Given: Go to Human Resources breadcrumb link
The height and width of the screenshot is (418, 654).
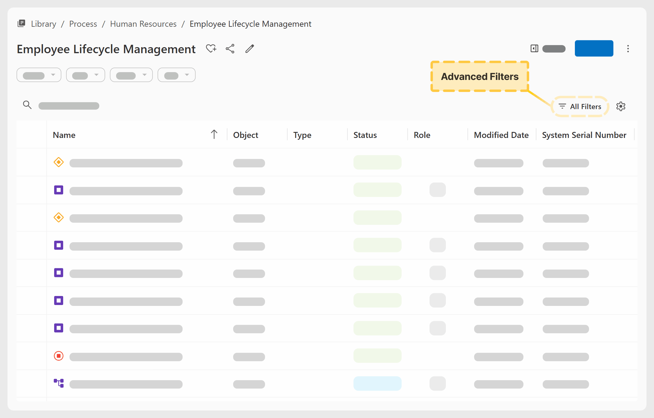Looking at the screenshot, I should click(143, 24).
